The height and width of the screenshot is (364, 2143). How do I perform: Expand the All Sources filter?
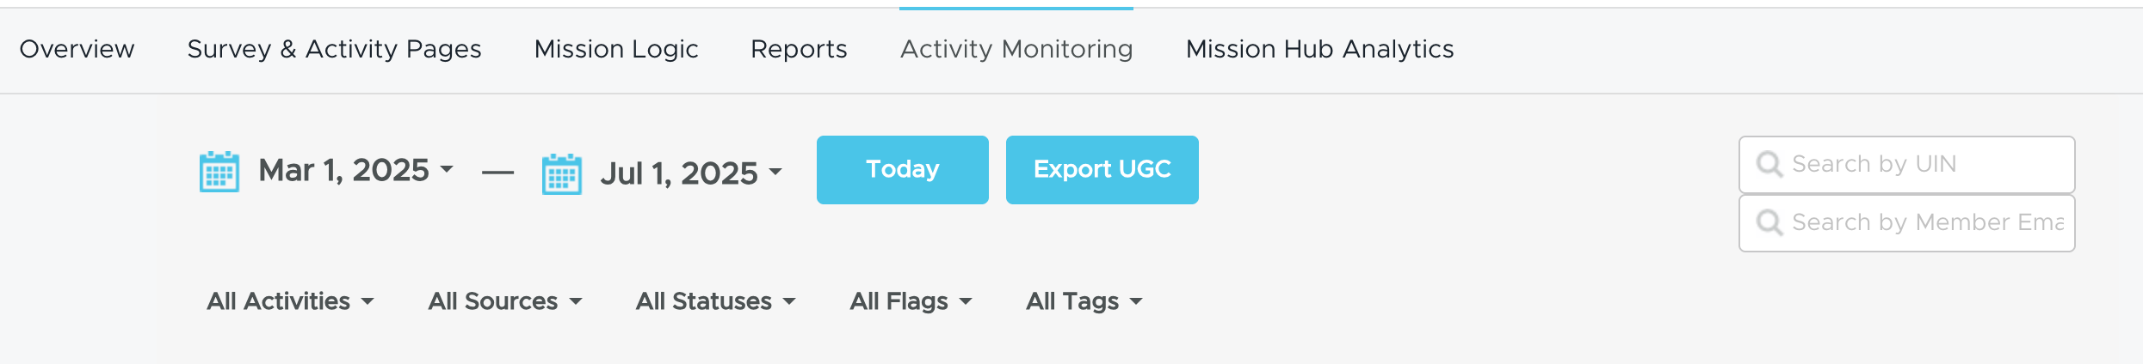pos(505,301)
